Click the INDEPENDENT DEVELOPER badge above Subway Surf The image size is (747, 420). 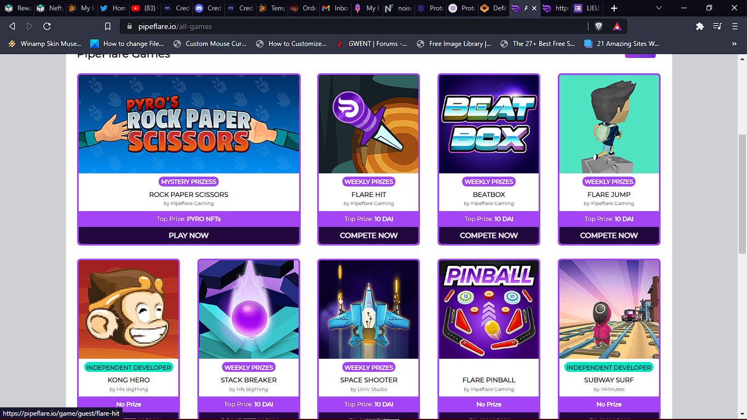(x=609, y=367)
